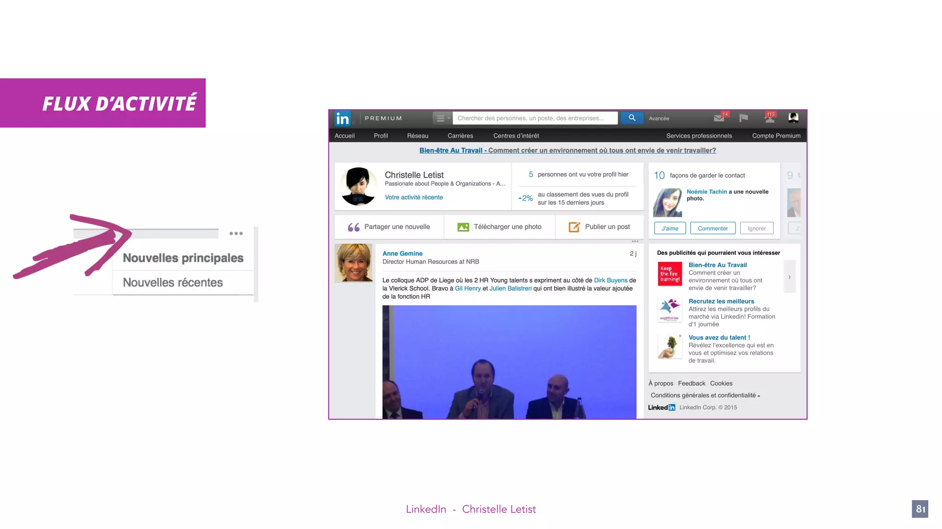The image size is (942, 529).
Task: Open Christelle Letist profile name
Action: click(414, 175)
